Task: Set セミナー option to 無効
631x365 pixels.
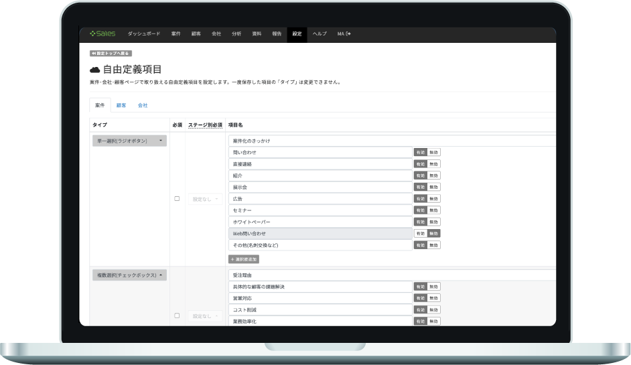Action: [434, 210]
